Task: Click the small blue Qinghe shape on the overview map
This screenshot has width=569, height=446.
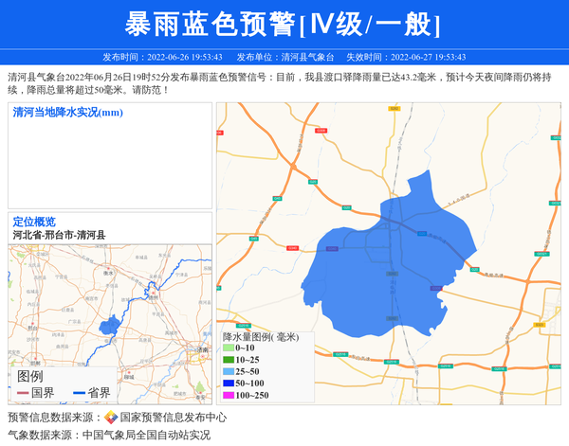Action: (x=109, y=325)
